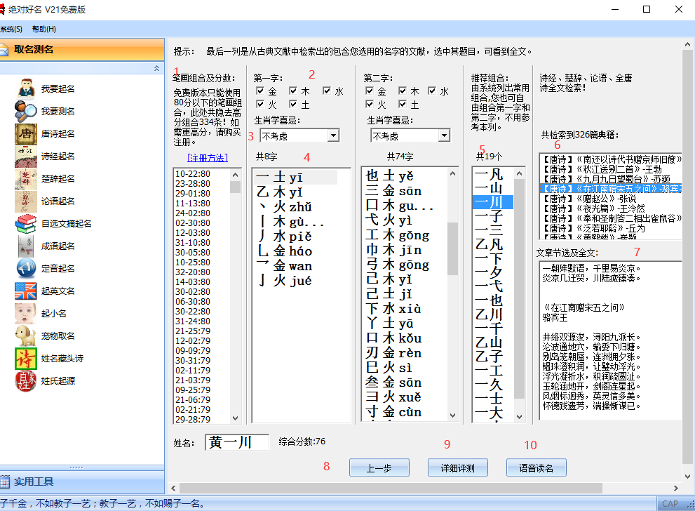Choose the 自选文摘起名 books icon
This screenshot has height=511, width=695.
26,224
